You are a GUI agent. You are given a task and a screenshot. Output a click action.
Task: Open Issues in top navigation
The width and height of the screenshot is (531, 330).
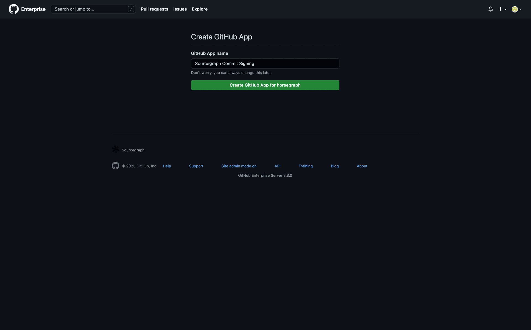180,9
